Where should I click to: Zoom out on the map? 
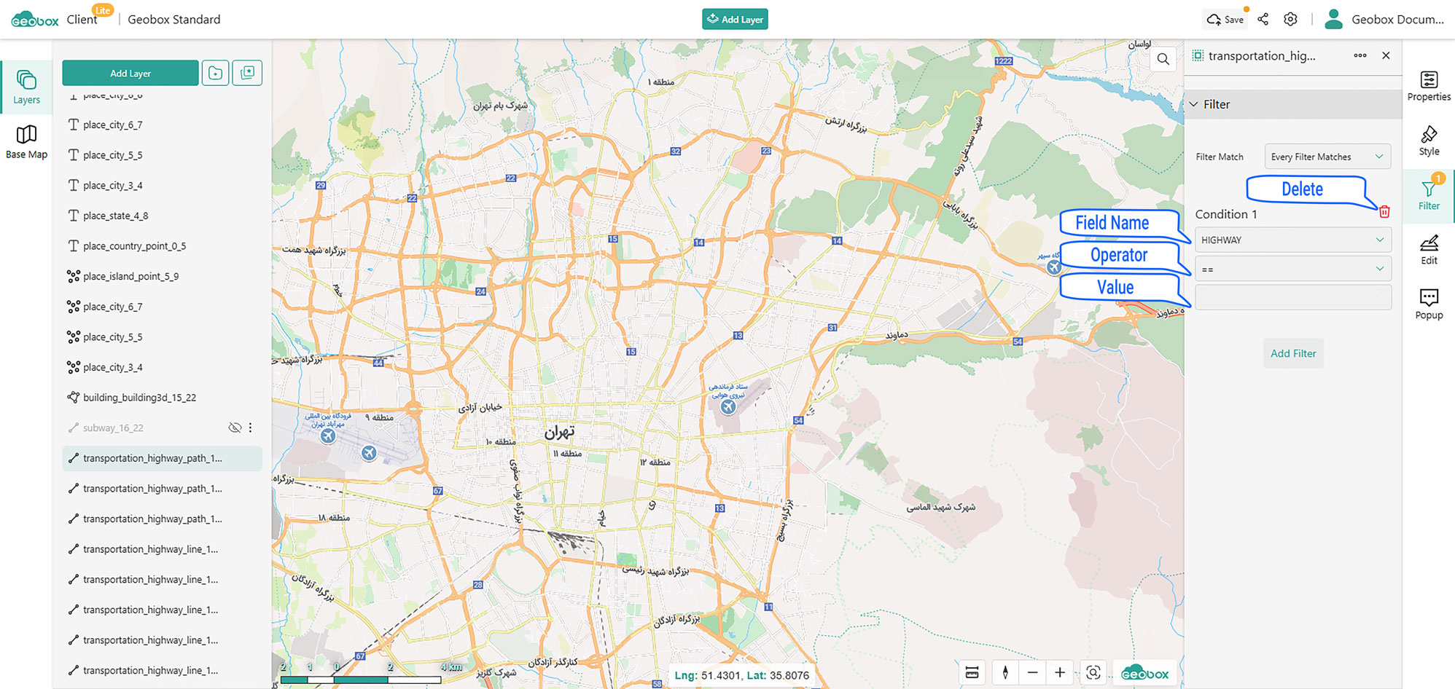click(1032, 672)
